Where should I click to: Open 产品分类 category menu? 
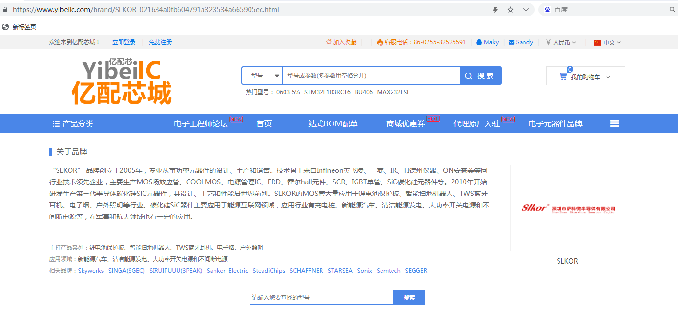pos(73,124)
